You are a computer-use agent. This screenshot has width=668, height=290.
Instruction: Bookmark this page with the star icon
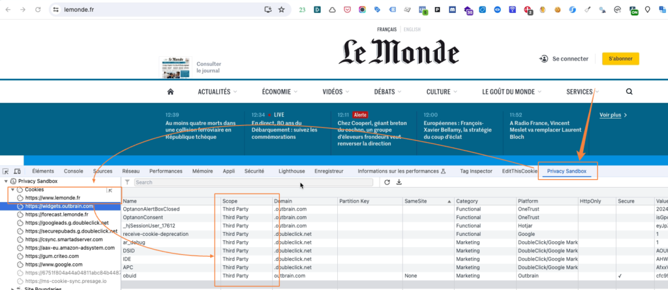click(x=281, y=9)
